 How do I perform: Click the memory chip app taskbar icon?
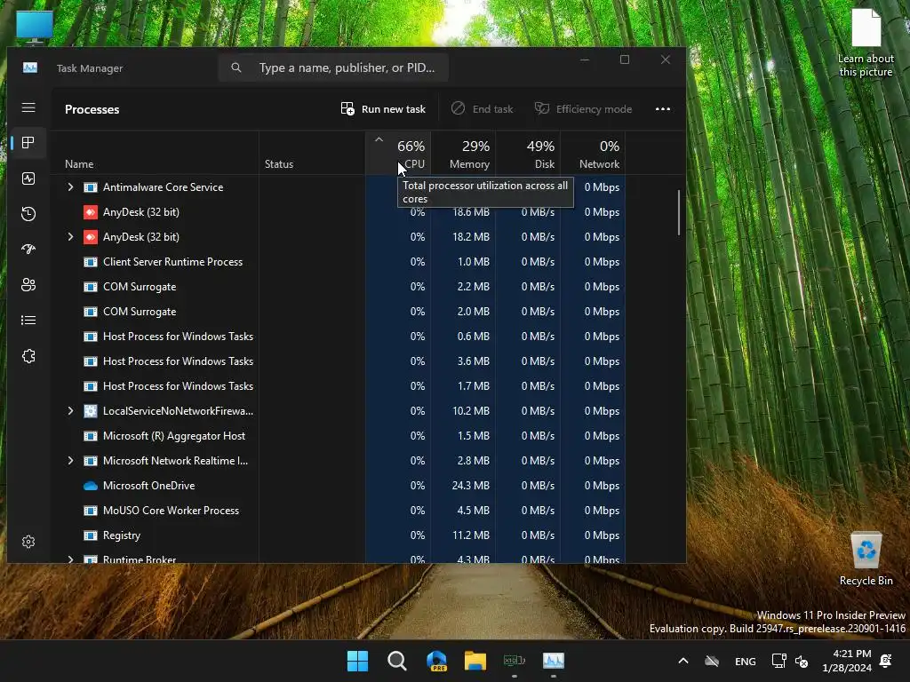coord(515,661)
